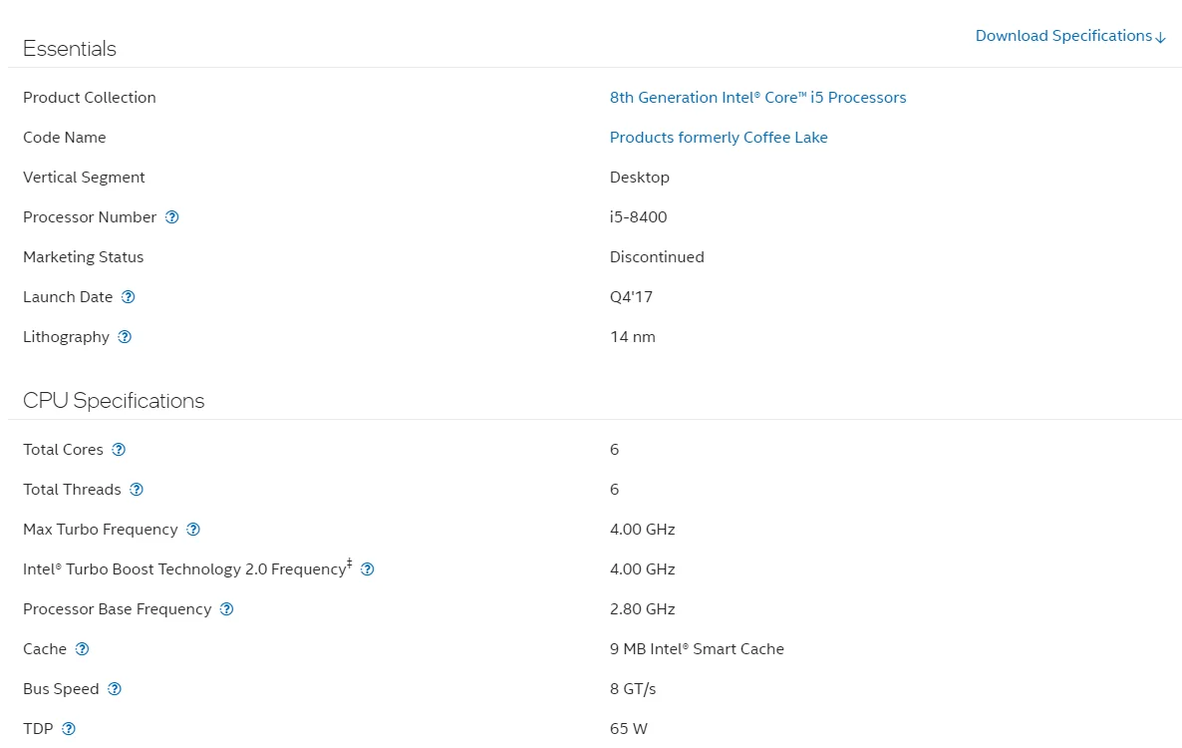This screenshot has width=1182, height=748.
Task: Click Max Turbo Frequency help icon
Action: pyautogui.click(x=193, y=530)
